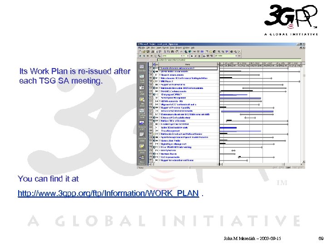327x245 pixels.
Task: Click the Open file toolbar icon
Action: coord(144,51)
